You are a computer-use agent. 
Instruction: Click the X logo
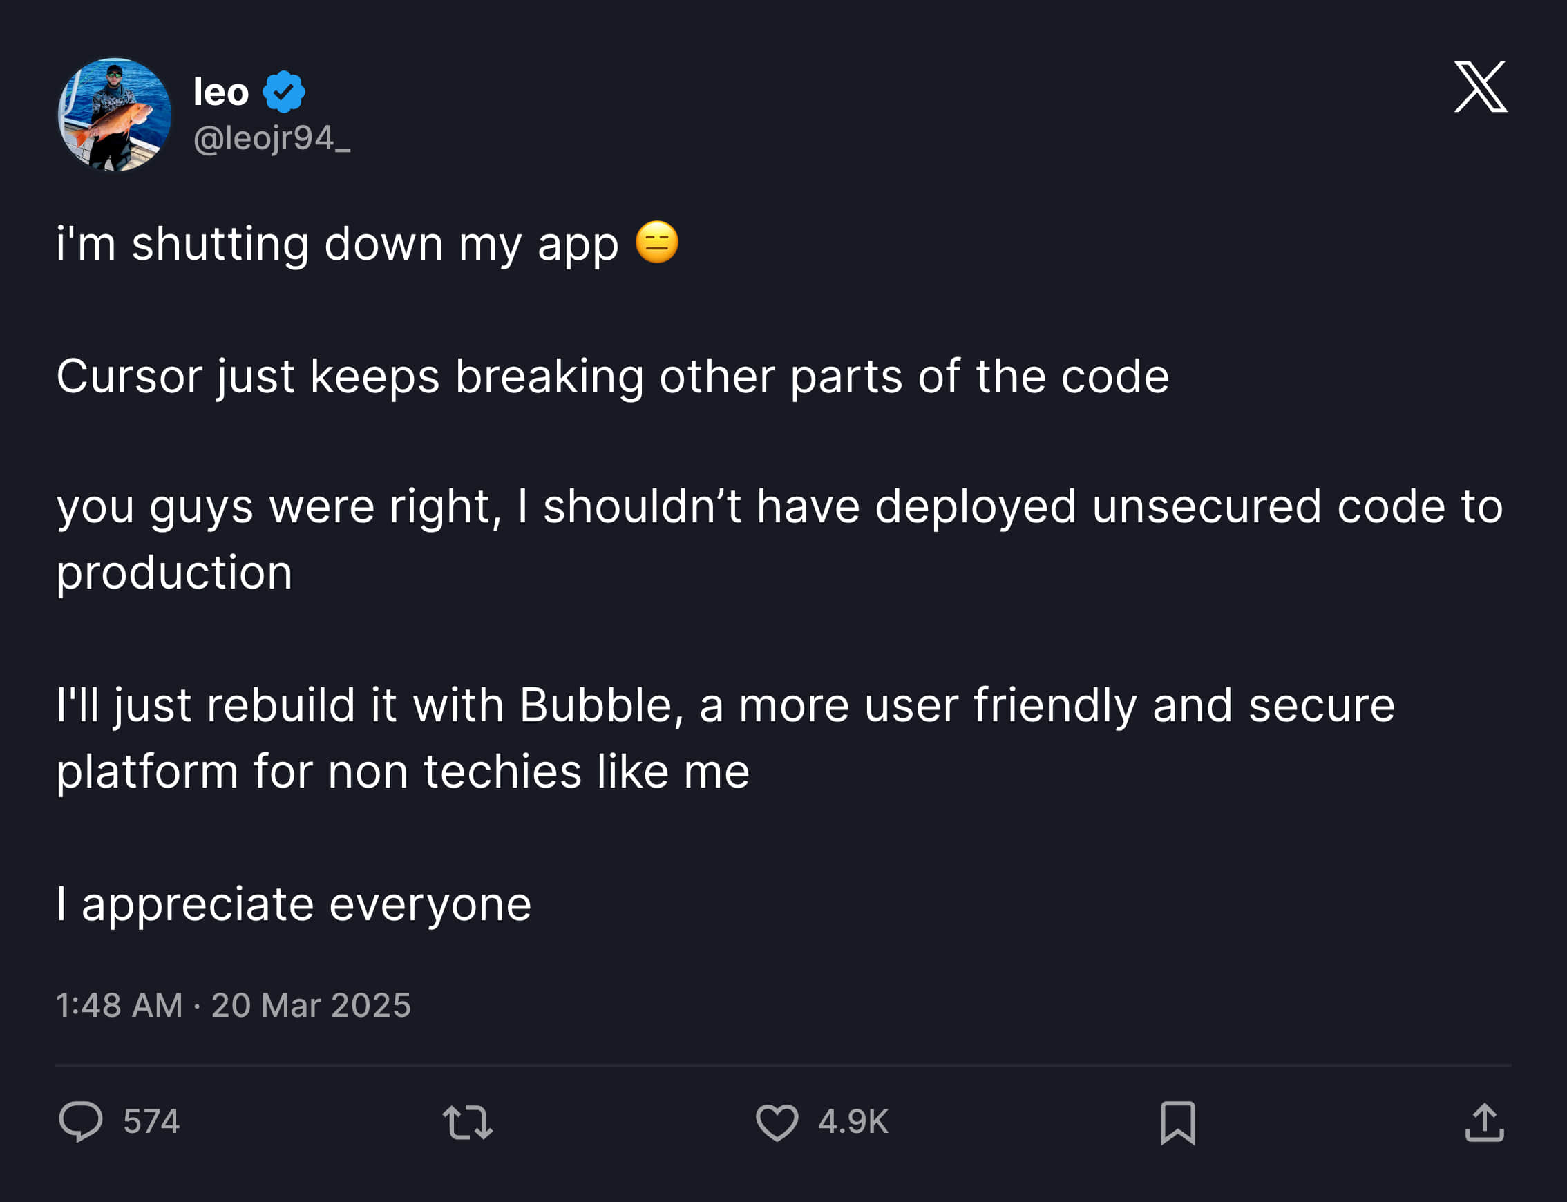(x=1481, y=86)
